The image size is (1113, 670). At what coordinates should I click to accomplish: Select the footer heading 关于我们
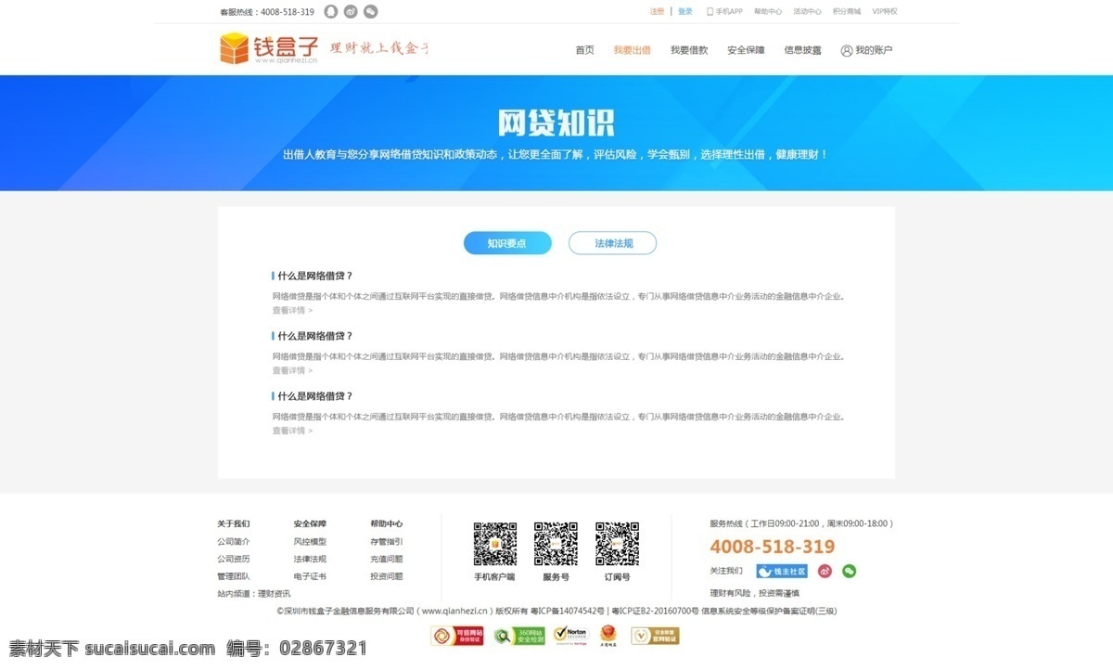coord(234,524)
